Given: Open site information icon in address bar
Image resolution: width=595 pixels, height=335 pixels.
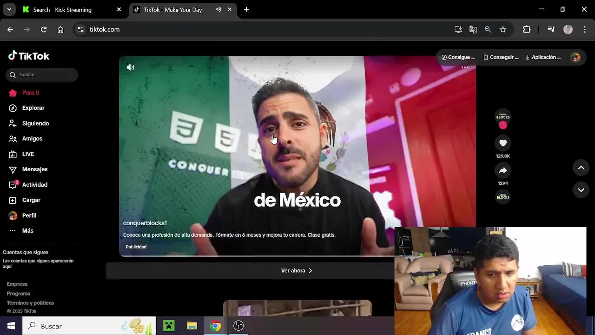Looking at the screenshot, I should [x=80, y=29].
